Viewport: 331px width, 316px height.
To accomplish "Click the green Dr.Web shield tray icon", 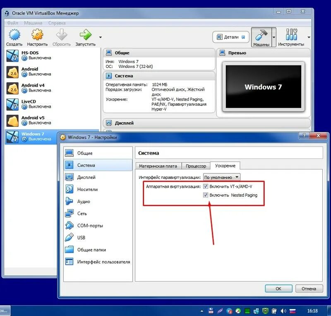I will (265, 311).
